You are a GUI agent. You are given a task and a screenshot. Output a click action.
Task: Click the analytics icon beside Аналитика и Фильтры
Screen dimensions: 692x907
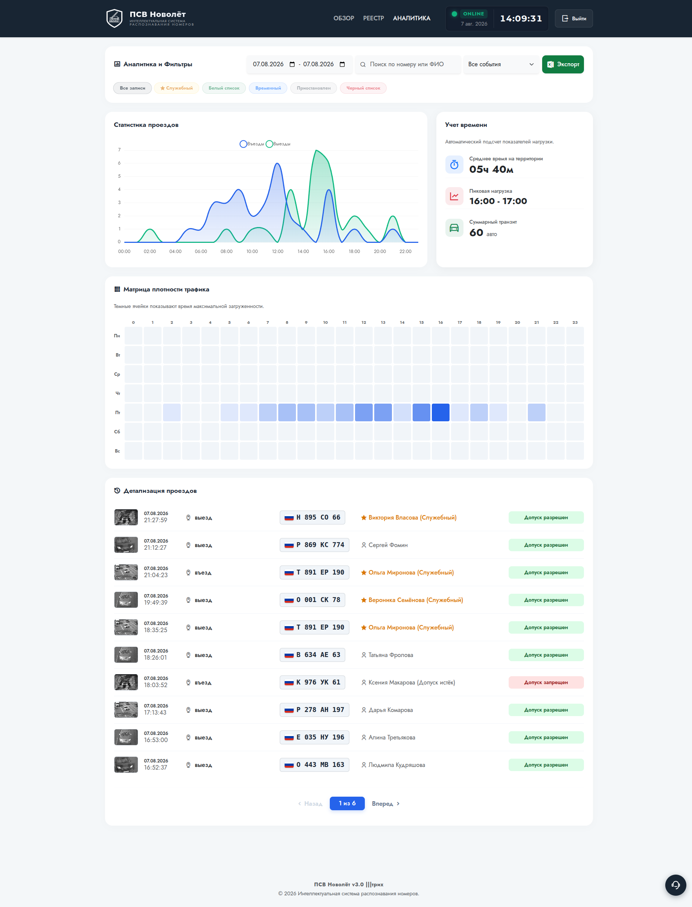tap(117, 64)
